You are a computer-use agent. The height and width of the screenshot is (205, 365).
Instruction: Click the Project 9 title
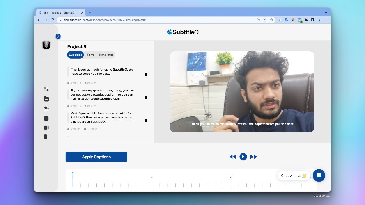click(x=77, y=46)
